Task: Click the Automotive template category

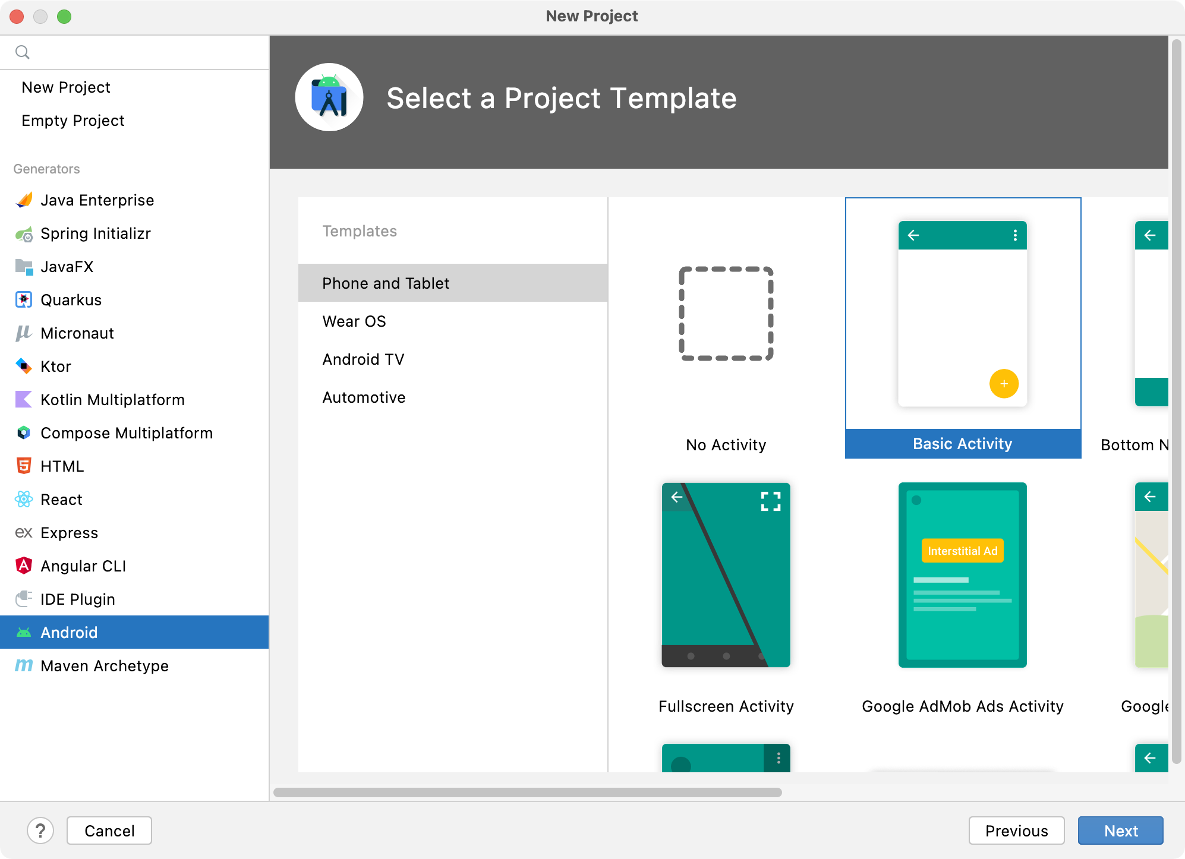Action: point(364,397)
